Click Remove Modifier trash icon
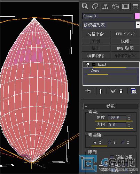 pos(121,91)
